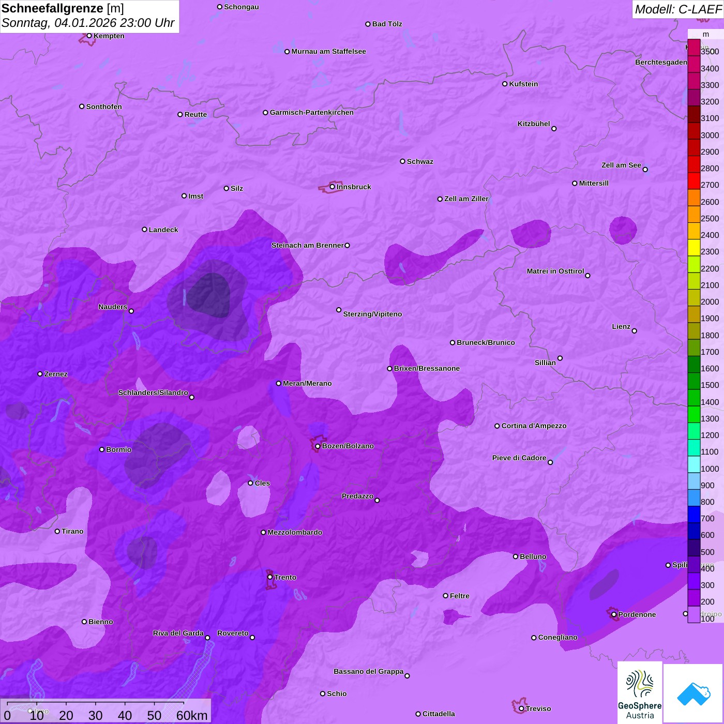The height and width of the screenshot is (724, 724).
Task: Click the "Modell: C-LAEF" label
Action: pos(678,9)
